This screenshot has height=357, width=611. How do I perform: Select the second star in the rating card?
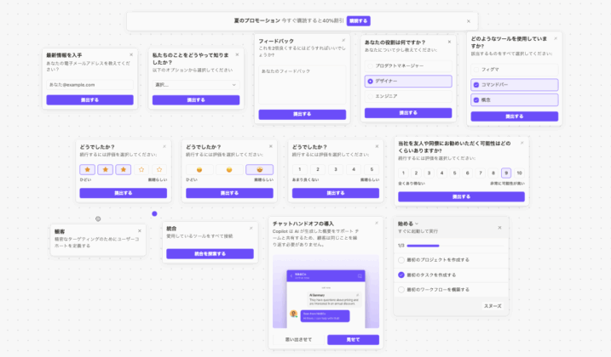tap(105, 169)
